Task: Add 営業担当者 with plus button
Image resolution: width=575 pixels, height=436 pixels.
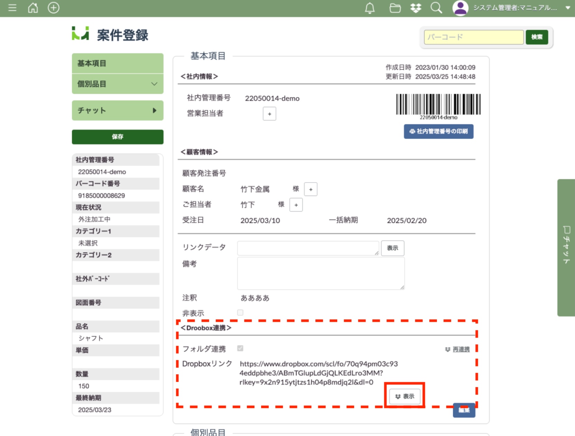Action: [269, 114]
